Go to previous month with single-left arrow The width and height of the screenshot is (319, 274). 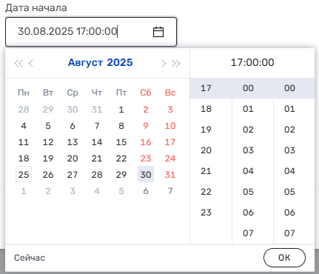coord(30,63)
